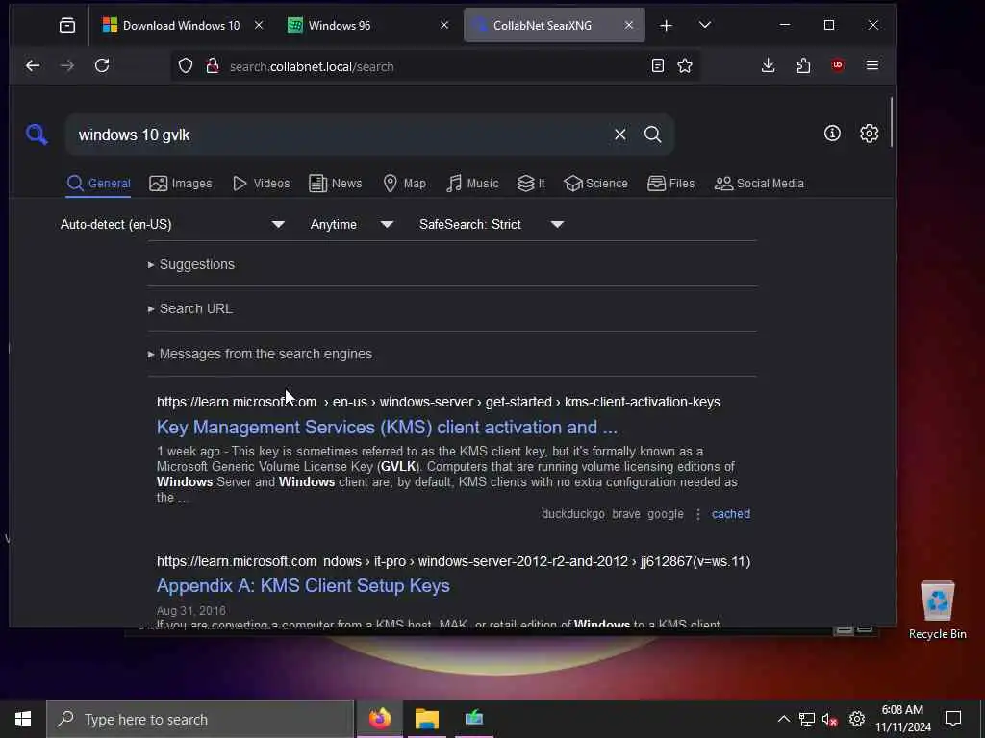Viewport: 985px width, 738px height.
Task: Open tracking protection shield icon
Action: pyautogui.click(x=186, y=66)
